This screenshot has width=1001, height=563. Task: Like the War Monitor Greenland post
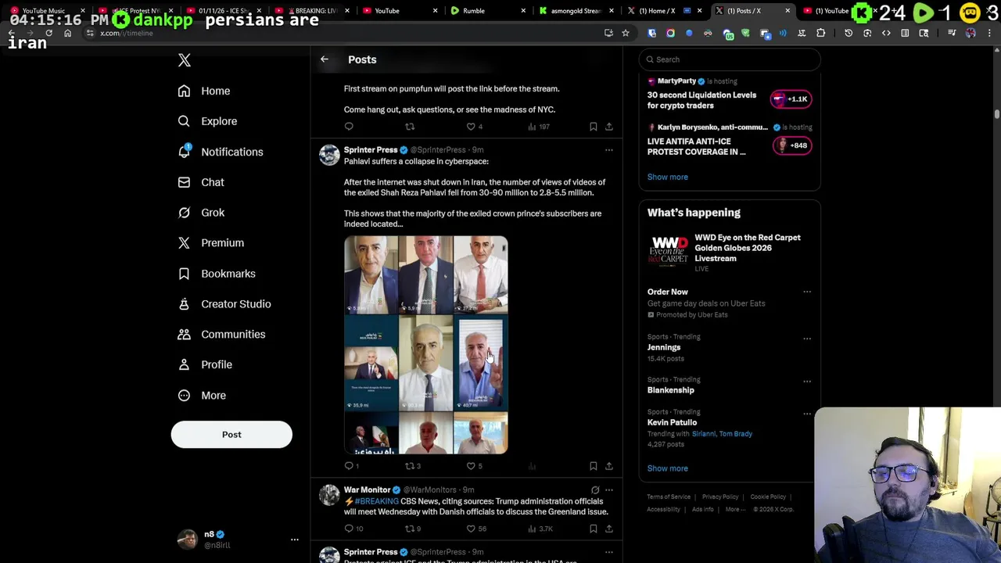(x=476, y=529)
